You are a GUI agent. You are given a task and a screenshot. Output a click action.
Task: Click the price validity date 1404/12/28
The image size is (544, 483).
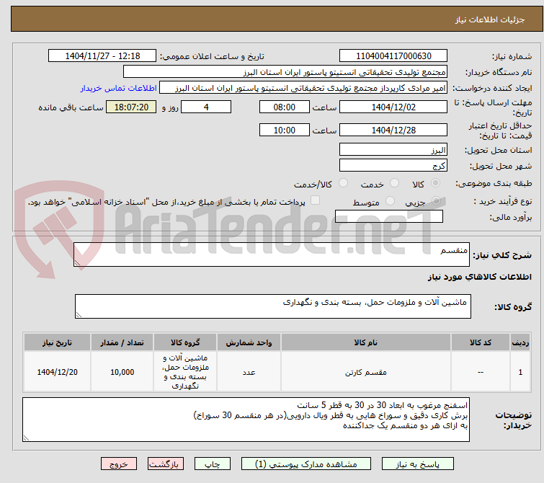coord(393,130)
